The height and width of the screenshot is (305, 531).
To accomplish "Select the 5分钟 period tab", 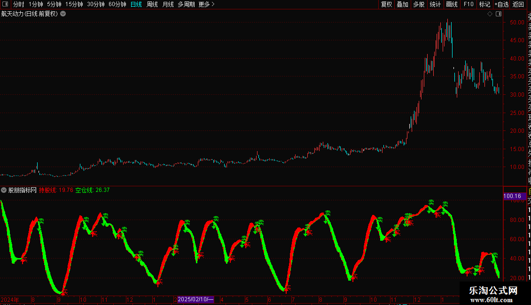I will (x=54, y=4).
